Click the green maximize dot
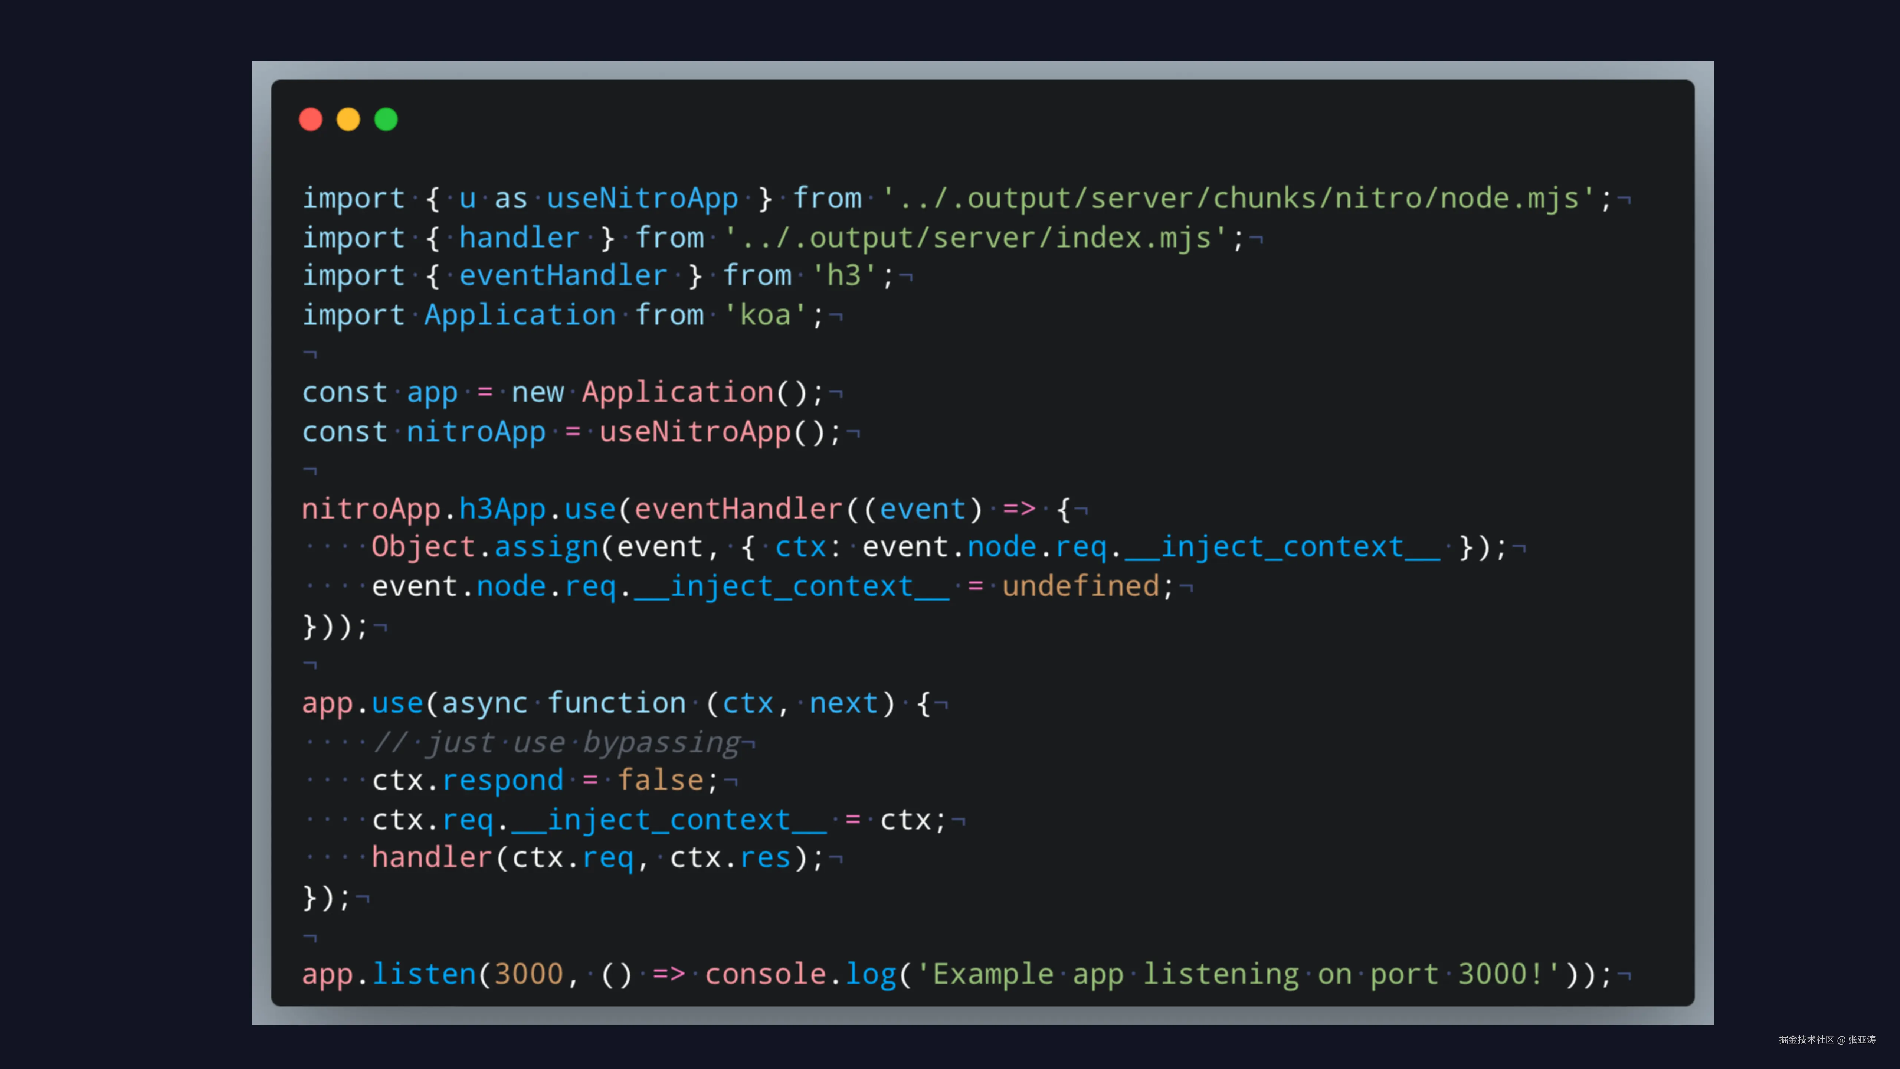The image size is (1900, 1069). tap(386, 119)
